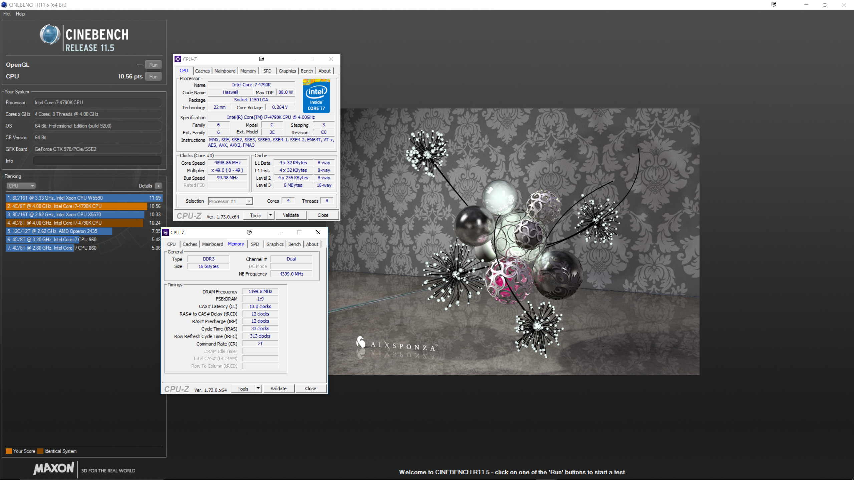Open Tools dropdown arrow in lower CPU-Z
Viewport: 854px width, 480px height.
(x=258, y=389)
